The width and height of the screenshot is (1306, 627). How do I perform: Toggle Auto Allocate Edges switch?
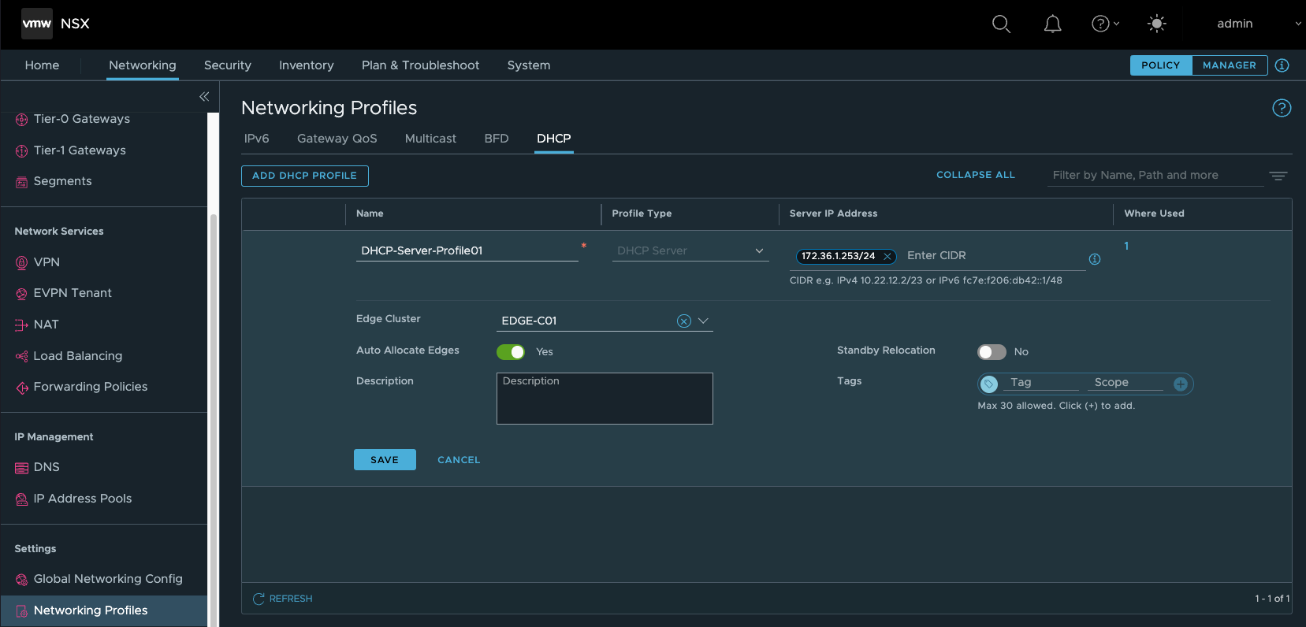(x=511, y=352)
